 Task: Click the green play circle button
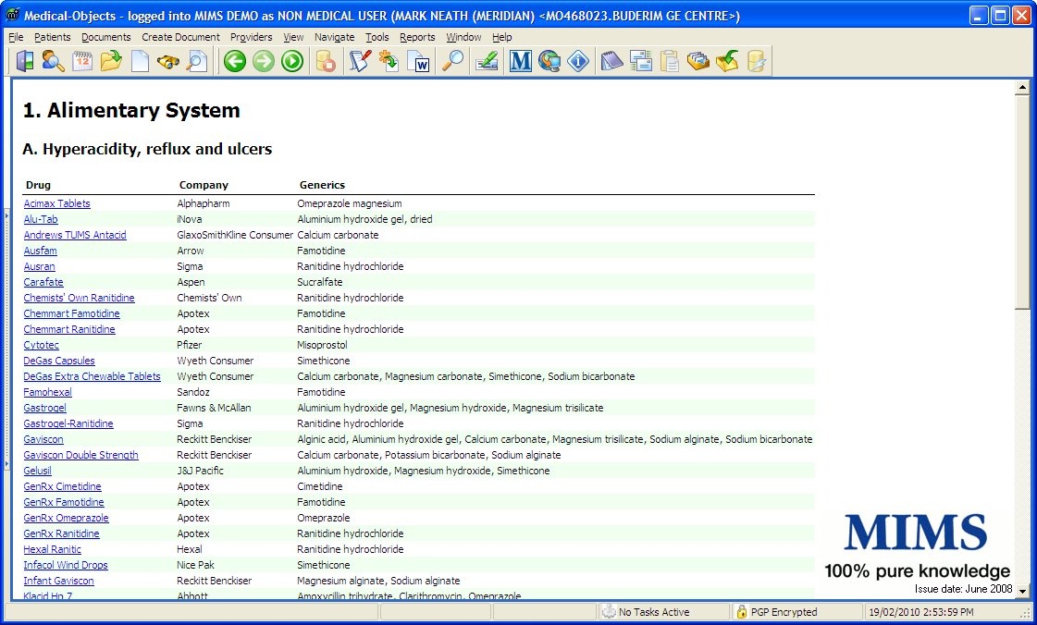click(291, 61)
